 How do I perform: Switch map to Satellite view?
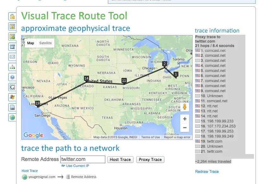46,43
